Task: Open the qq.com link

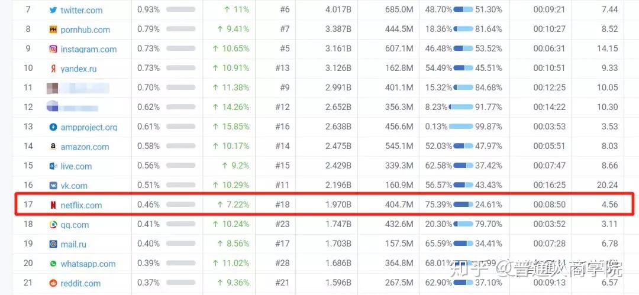Action: 75,225
